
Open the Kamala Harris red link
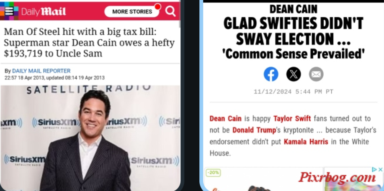(306, 142)
